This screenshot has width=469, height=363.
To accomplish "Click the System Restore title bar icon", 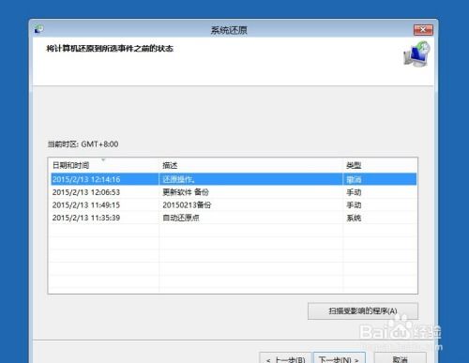I will pos(39,29).
